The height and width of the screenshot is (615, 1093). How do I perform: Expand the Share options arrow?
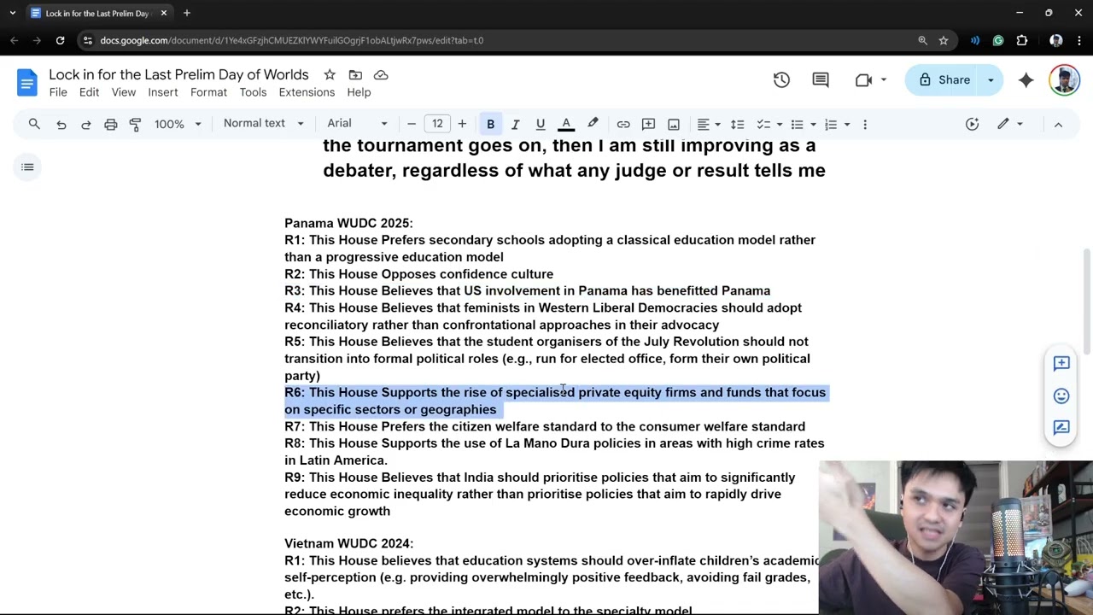tap(991, 79)
